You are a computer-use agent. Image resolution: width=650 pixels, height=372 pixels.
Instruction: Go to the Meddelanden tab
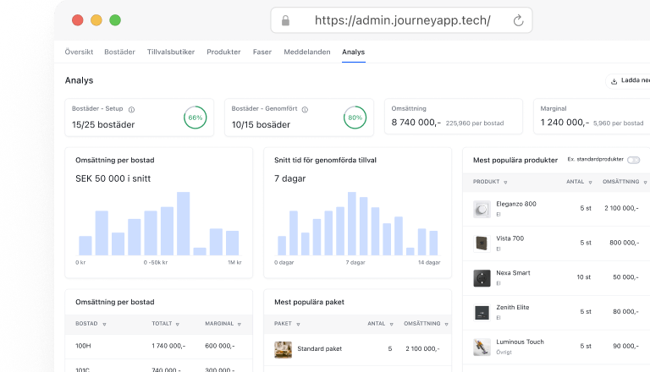click(x=307, y=52)
